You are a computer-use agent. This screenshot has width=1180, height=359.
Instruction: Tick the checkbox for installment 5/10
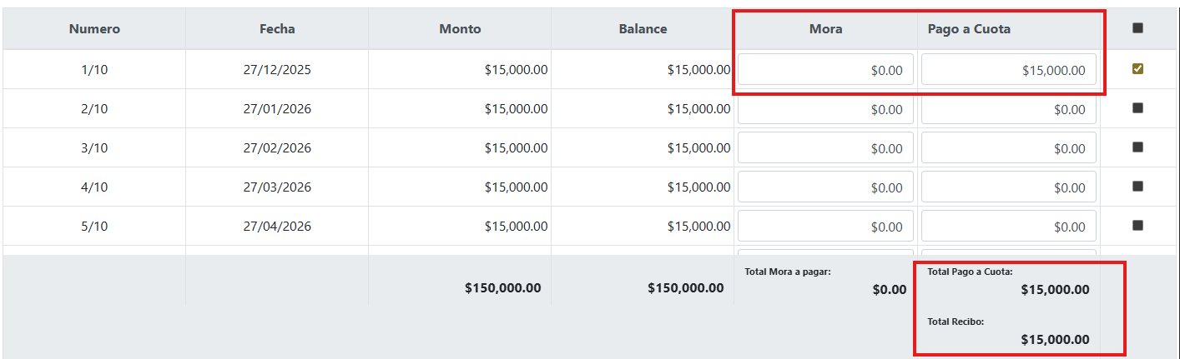[1137, 226]
